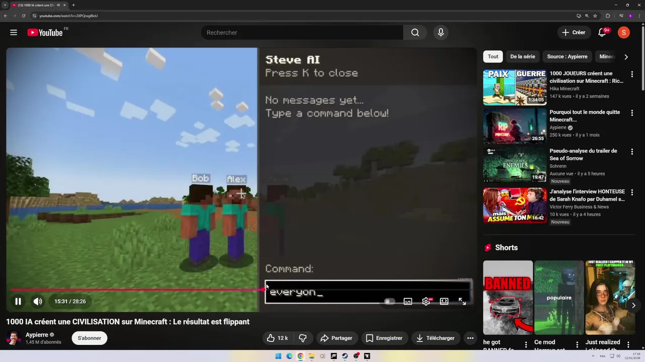Open options for 1000 JOUEURS video
The height and width of the screenshot is (362, 645).
click(632, 74)
